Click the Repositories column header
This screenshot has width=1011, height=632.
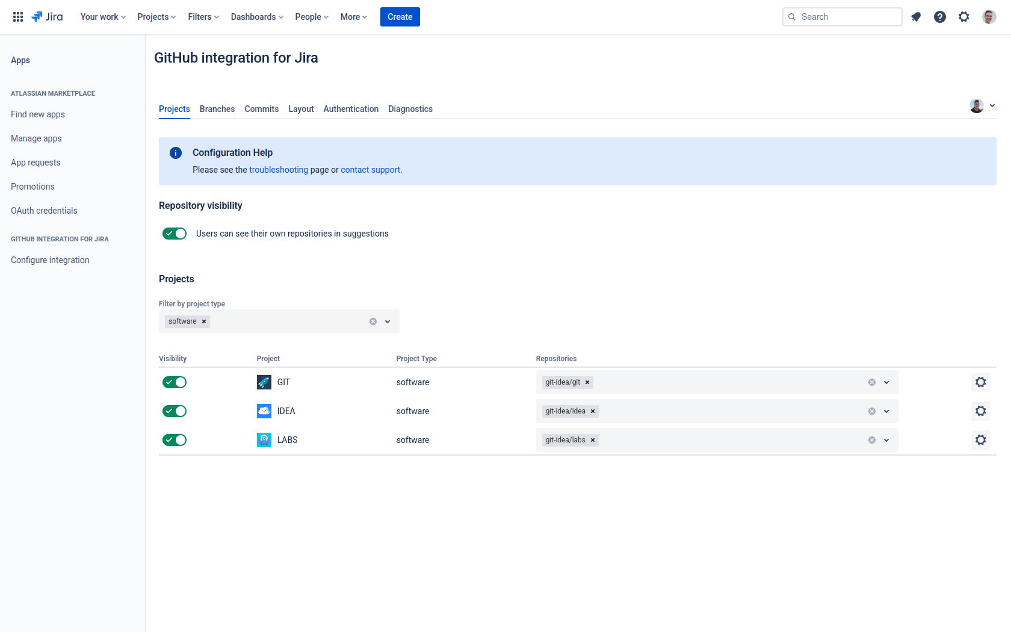pos(556,359)
